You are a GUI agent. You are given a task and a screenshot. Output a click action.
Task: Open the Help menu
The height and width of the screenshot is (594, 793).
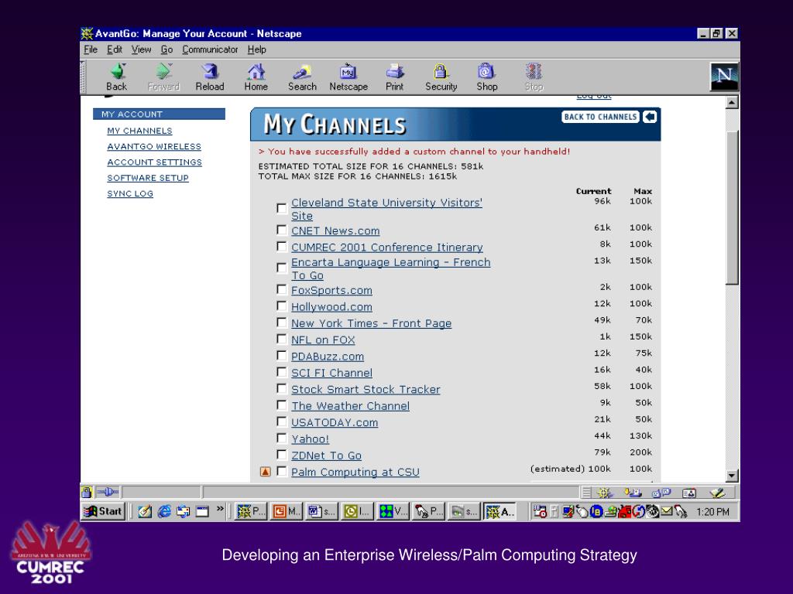point(257,49)
